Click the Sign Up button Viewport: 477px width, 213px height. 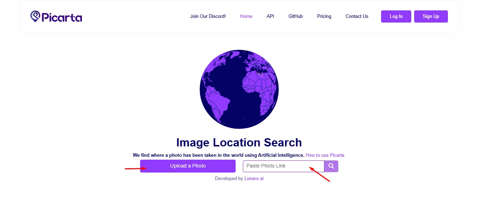click(431, 16)
